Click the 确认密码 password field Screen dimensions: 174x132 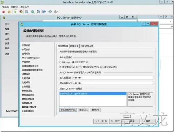(113, 83)
